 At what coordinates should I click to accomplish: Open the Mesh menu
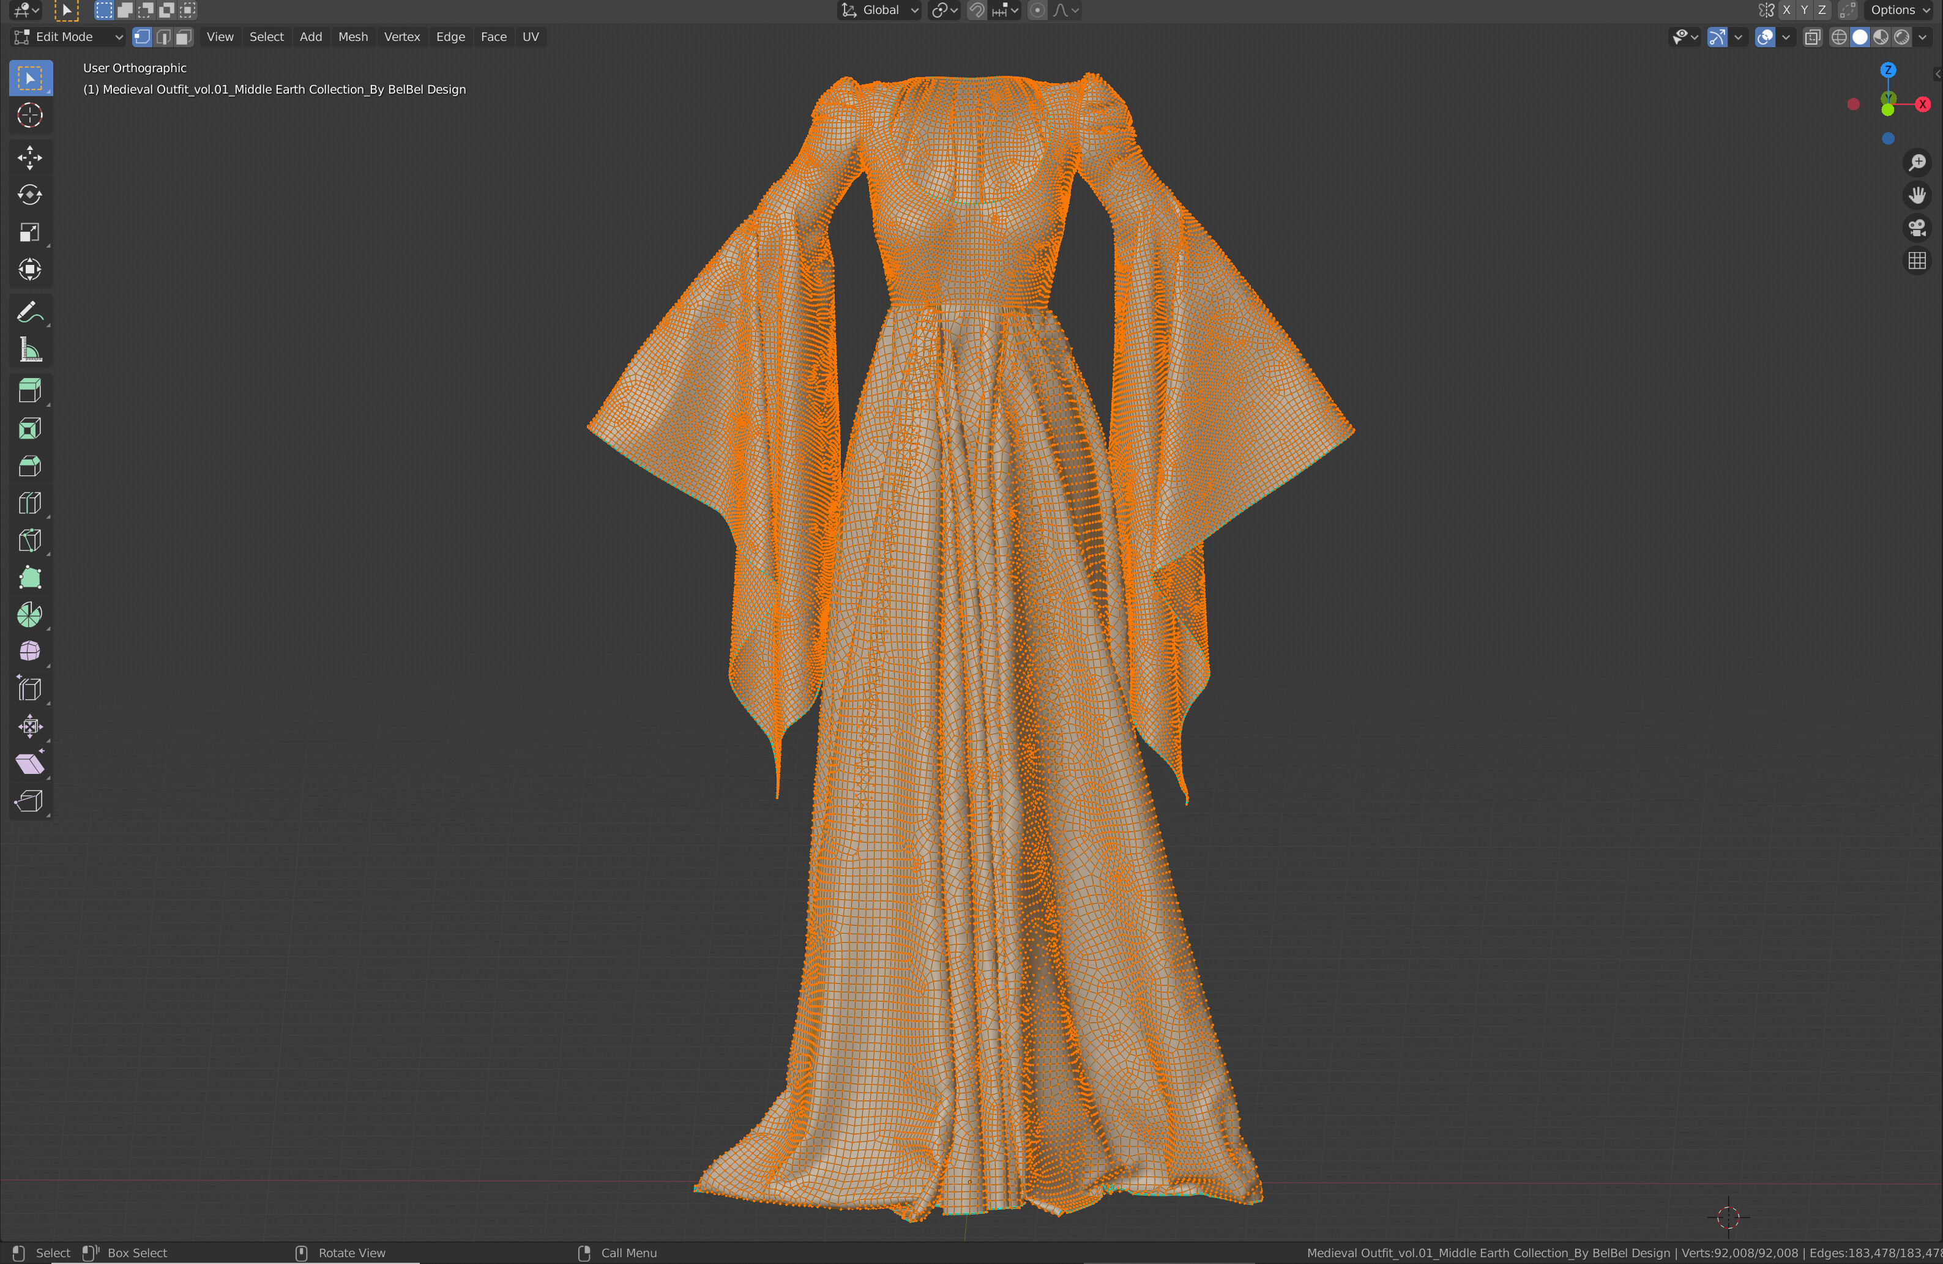click(352, 37)
